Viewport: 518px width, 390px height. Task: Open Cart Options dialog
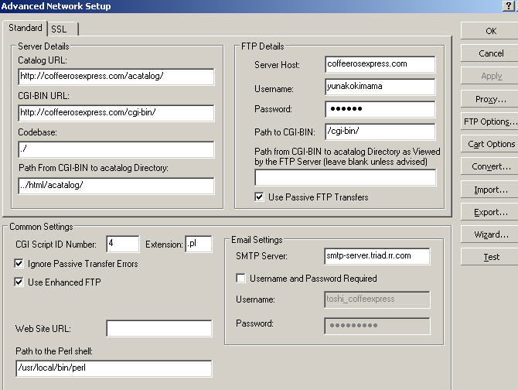(491, 144)
